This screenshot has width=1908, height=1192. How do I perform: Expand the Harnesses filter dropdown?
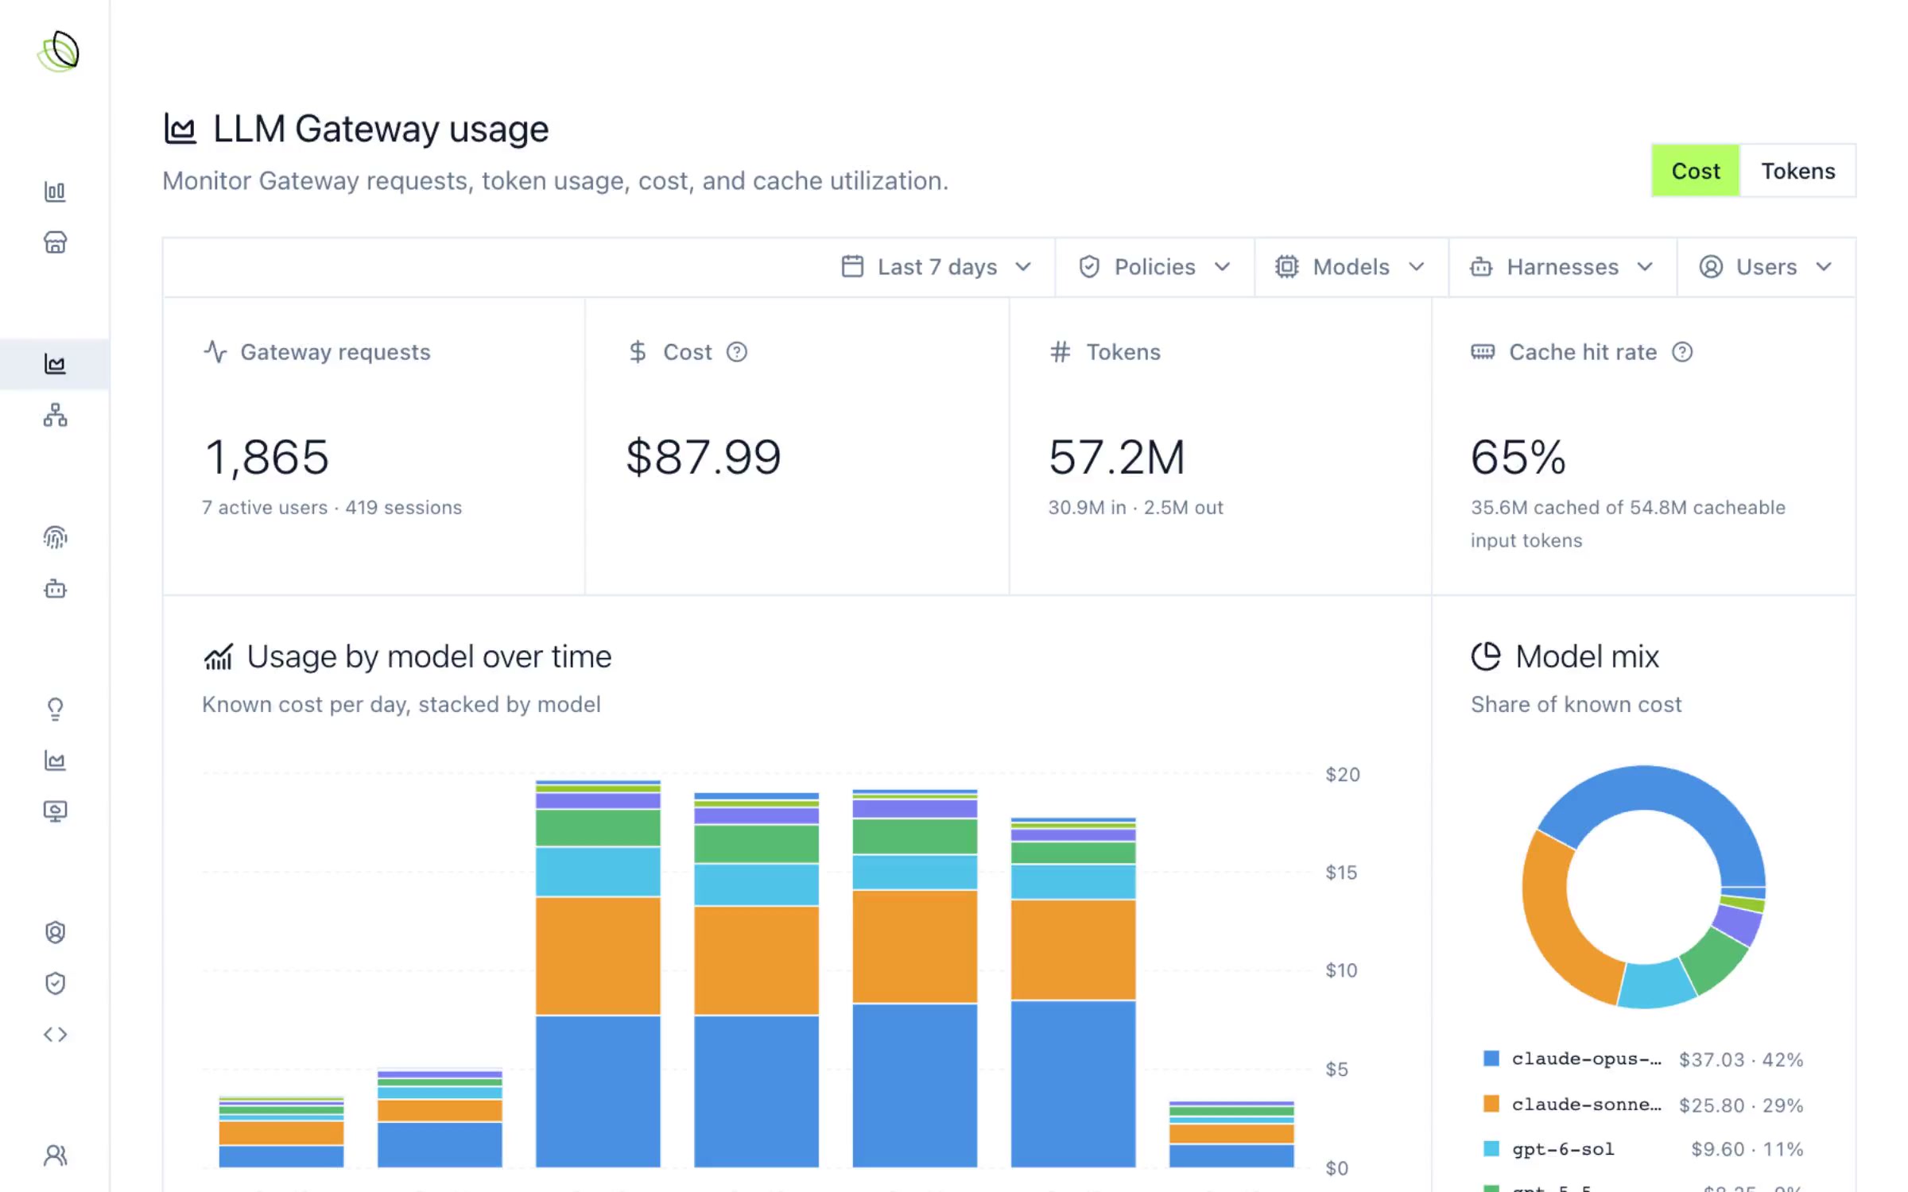pyautogui.click(x=1562, y=267)
